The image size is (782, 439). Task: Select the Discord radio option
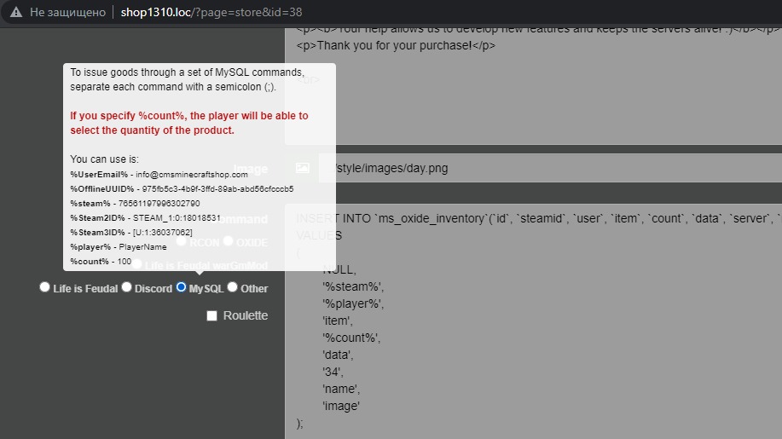[127, 287]
